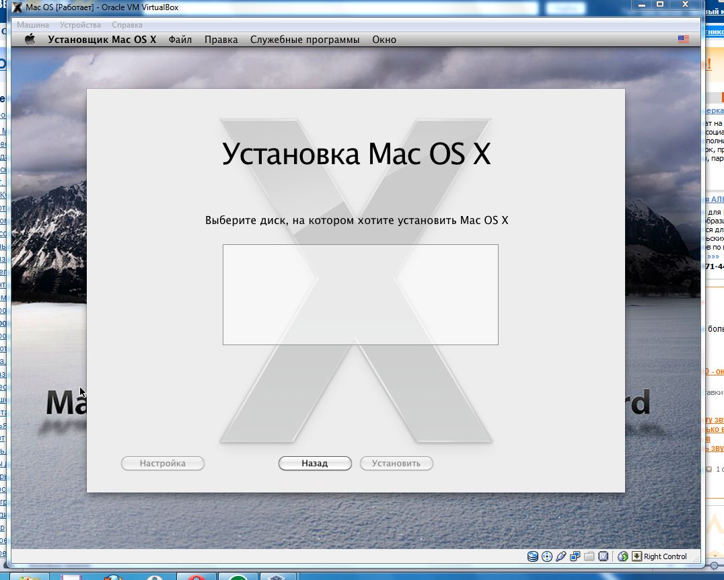Viewport: 724px width, 580px height.
Task: Click the Установка Mac OS X heading
Action: tap(357, 153)
